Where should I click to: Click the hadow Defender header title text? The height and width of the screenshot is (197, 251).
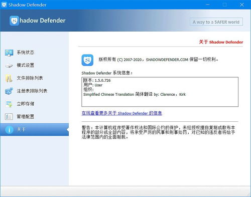tap(43, 21)
